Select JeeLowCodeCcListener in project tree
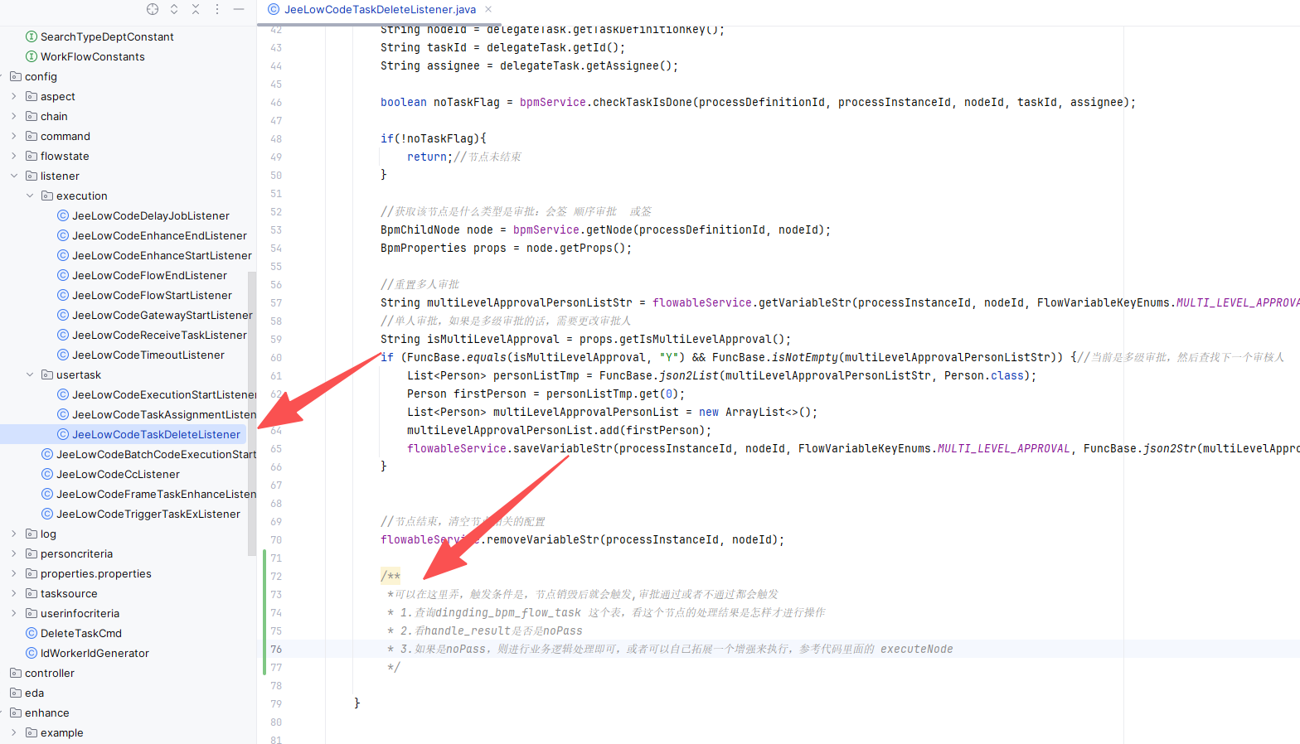The image size is (1300, 744). pos(118,474)
